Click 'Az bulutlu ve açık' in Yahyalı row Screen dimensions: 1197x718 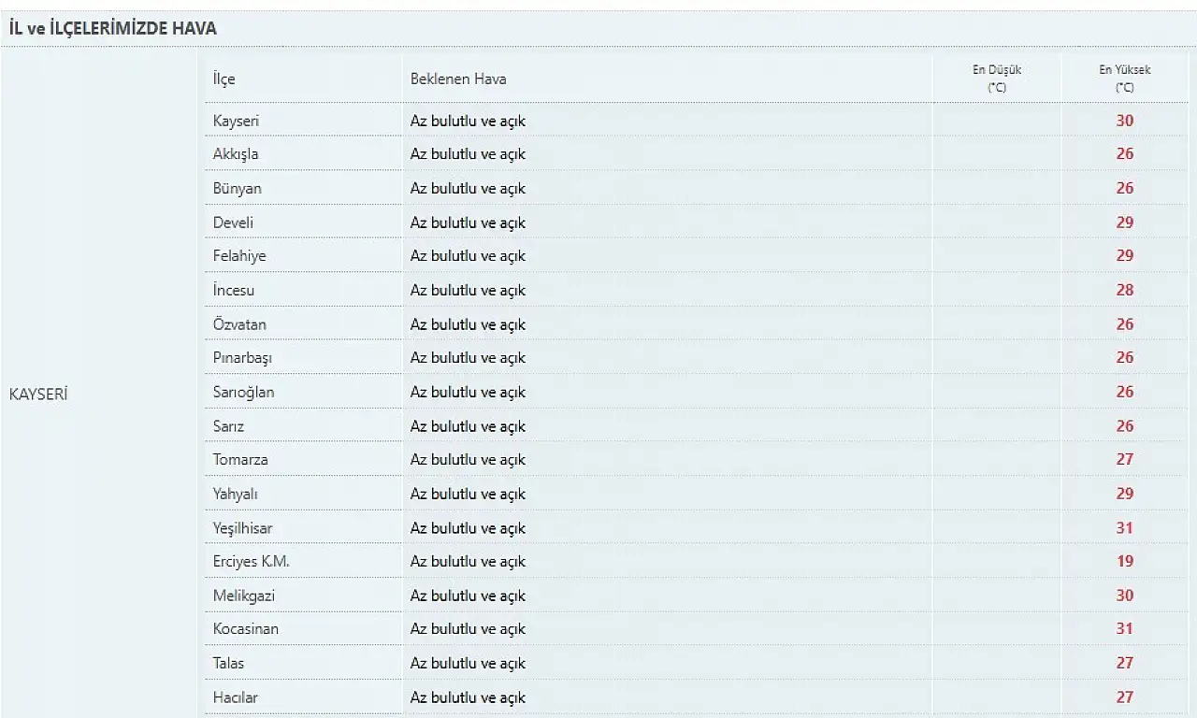click(468, 495)
